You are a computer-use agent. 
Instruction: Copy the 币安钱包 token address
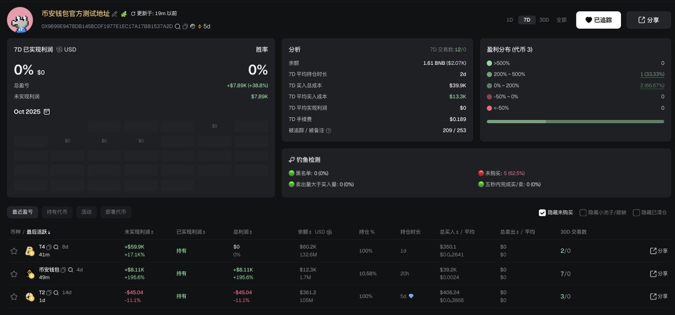[x=64, y=269]
